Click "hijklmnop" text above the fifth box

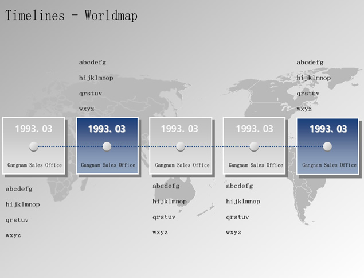pyautogui.click(x=314, y=78)
